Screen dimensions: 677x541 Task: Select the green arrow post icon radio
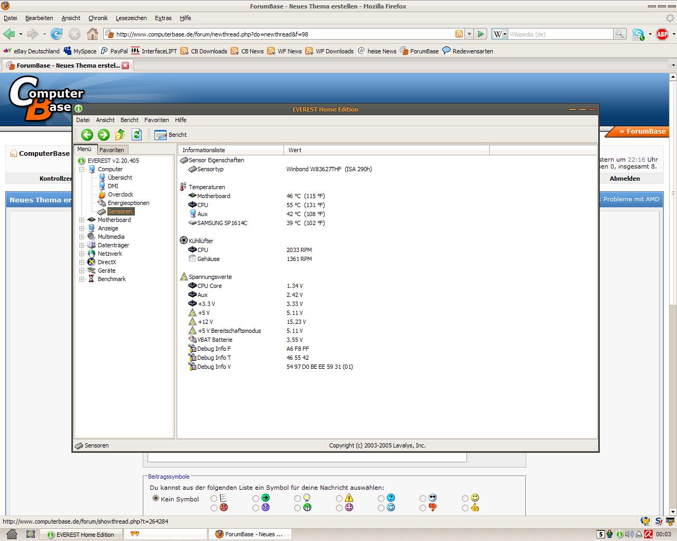[x=255, y=498]
